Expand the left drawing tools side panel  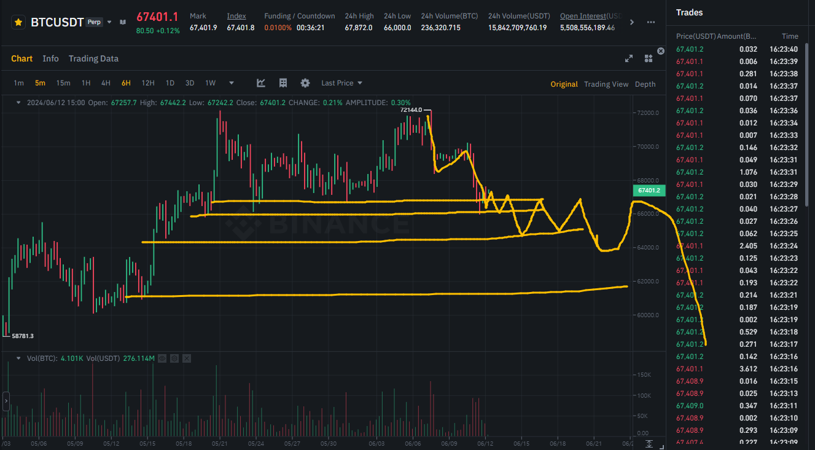(x=6, y=401)
